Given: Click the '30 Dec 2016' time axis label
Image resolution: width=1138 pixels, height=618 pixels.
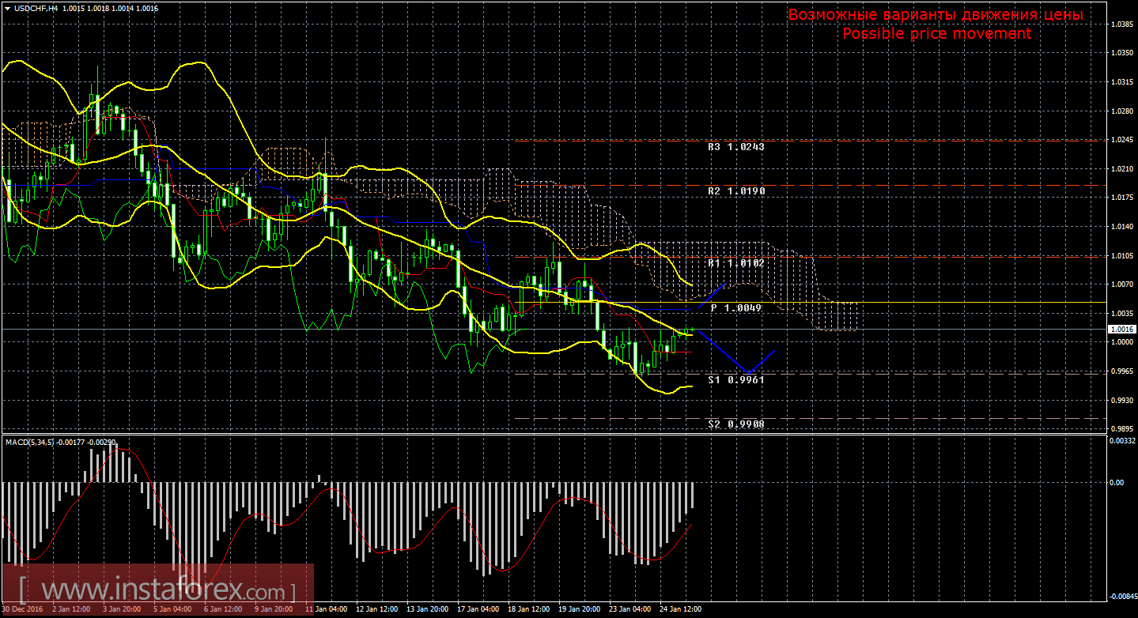Looking at the screenshot, I should [23, 609].
